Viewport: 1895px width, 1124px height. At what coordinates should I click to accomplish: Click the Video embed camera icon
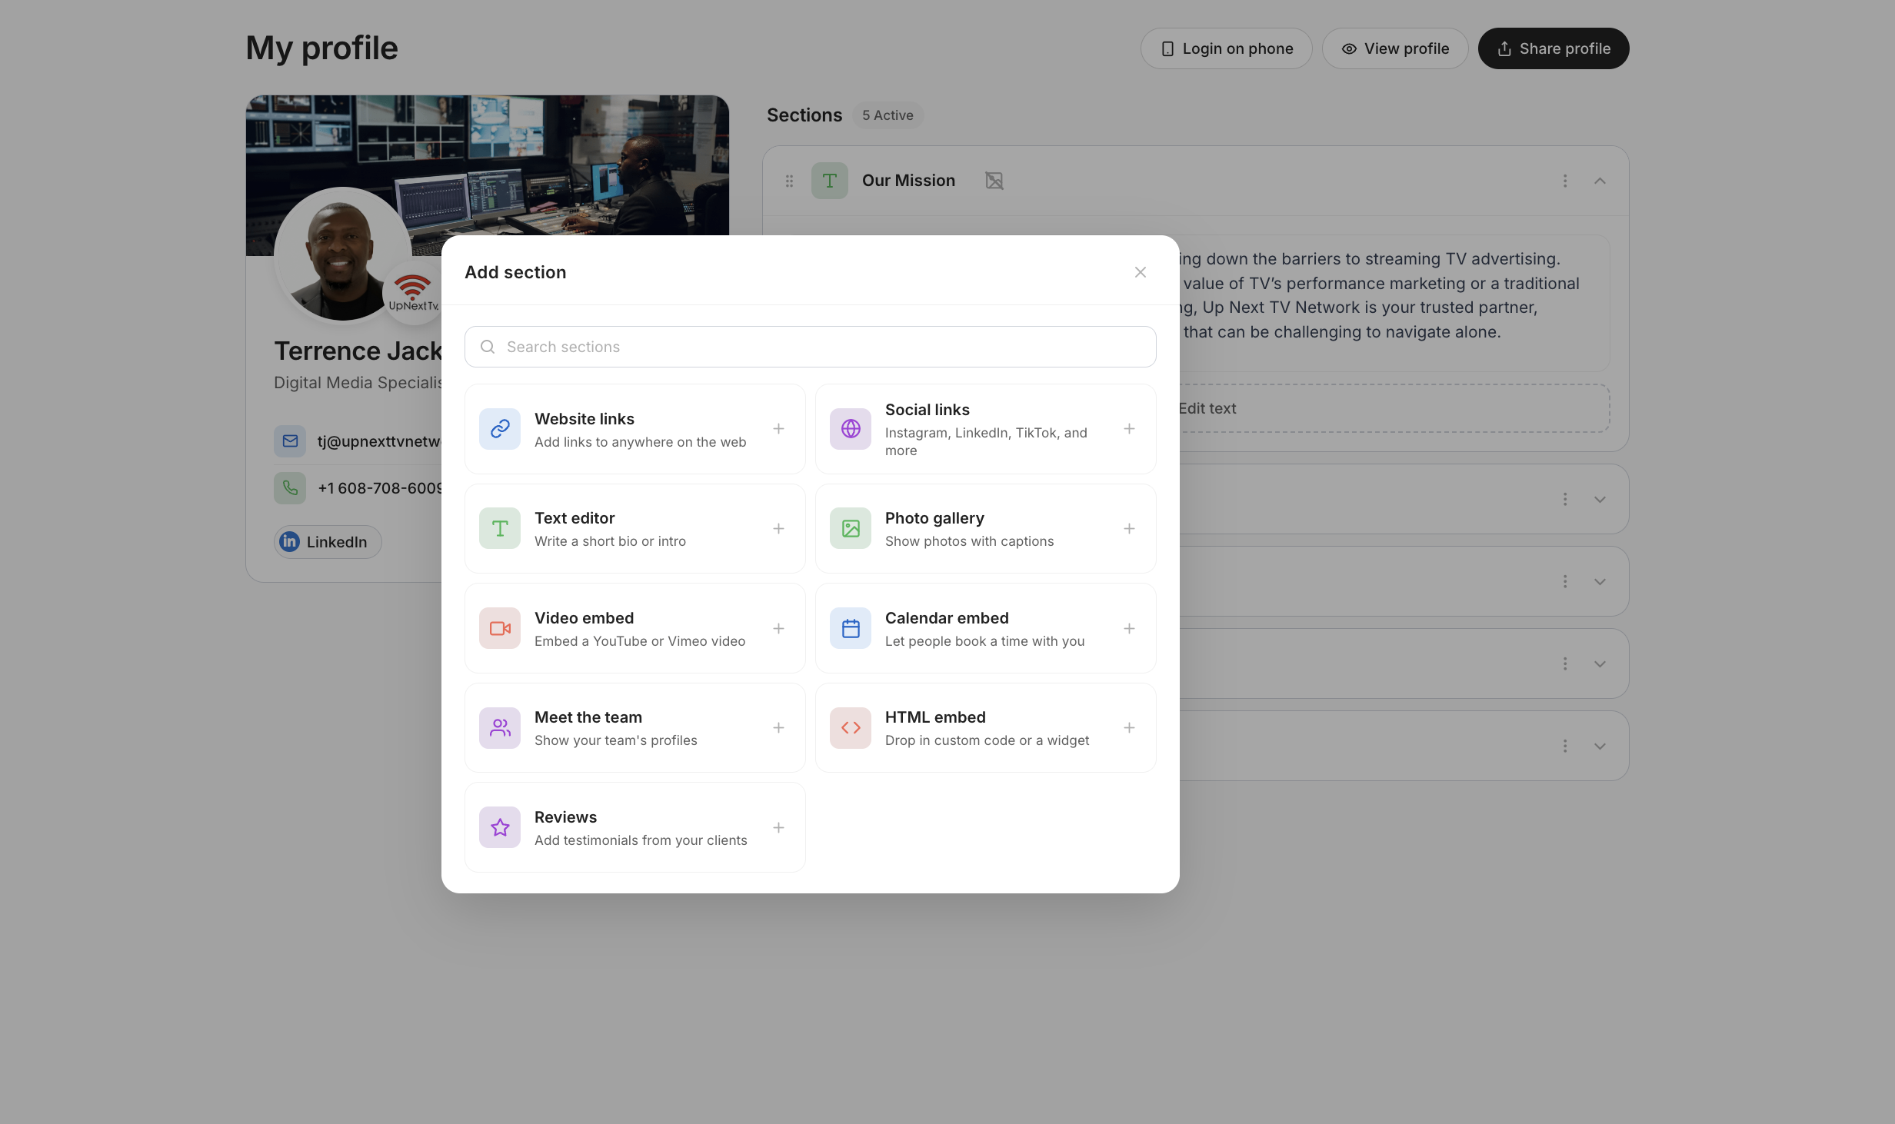(x=500, y=628)
